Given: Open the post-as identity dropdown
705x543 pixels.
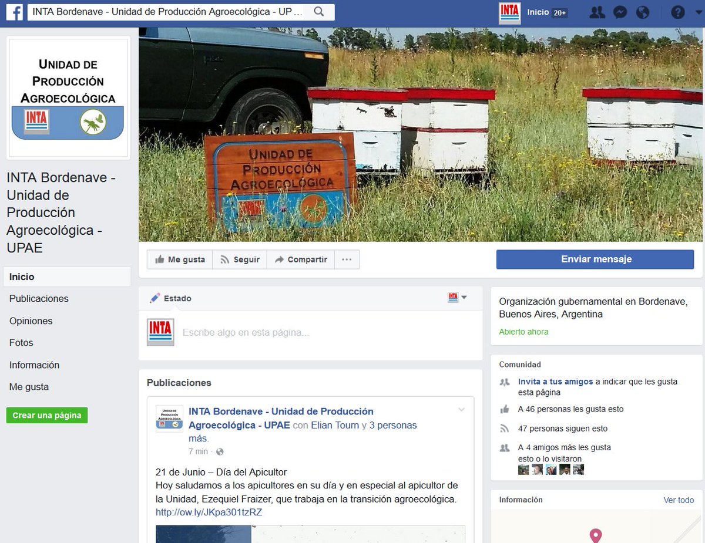Looking at the screenshot, I should tap(458, 298).
